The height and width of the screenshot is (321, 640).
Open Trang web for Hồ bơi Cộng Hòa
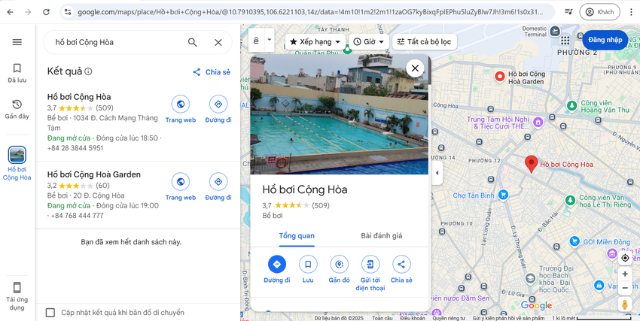[181, 109]
